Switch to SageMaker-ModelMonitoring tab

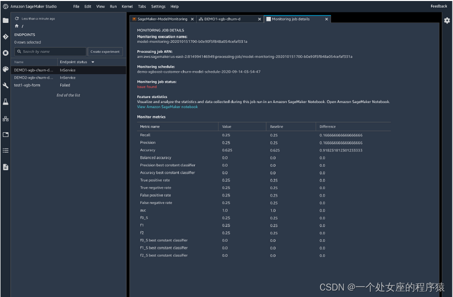162,19
